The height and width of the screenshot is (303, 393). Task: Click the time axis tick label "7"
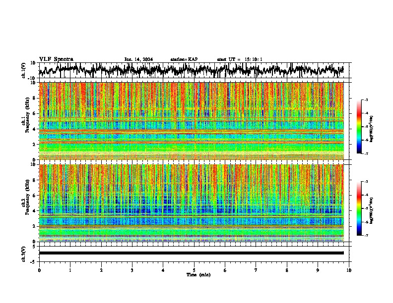(256, 270)
